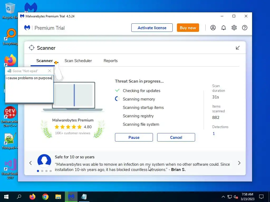The height and width of the screenshot is (202, 270).
Task: Select the Visual Studio 2017 desktop icon
Action: tap(10, 169)
